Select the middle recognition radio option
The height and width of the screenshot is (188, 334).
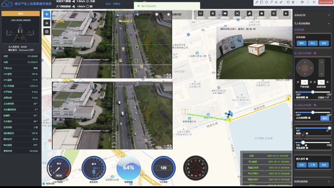click(157, 15)
